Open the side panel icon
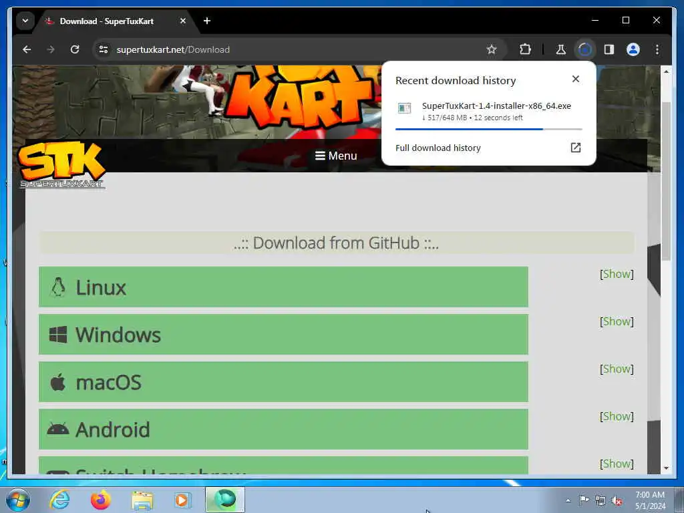This screenshot has height=513, width=684. pos(609,49)
